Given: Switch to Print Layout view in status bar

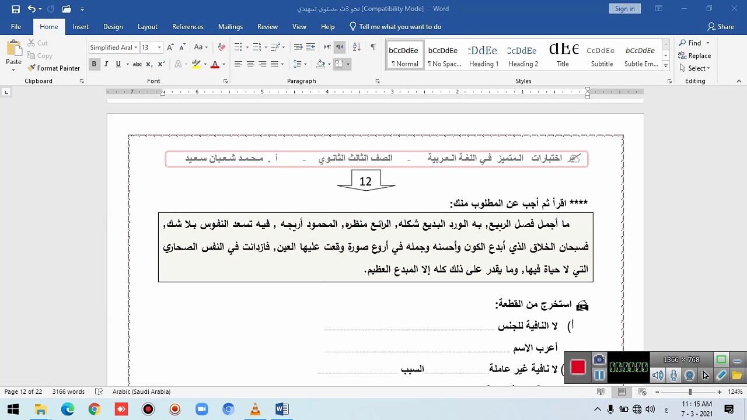Looking at the screenshot, I should click(x=622, y=392).
